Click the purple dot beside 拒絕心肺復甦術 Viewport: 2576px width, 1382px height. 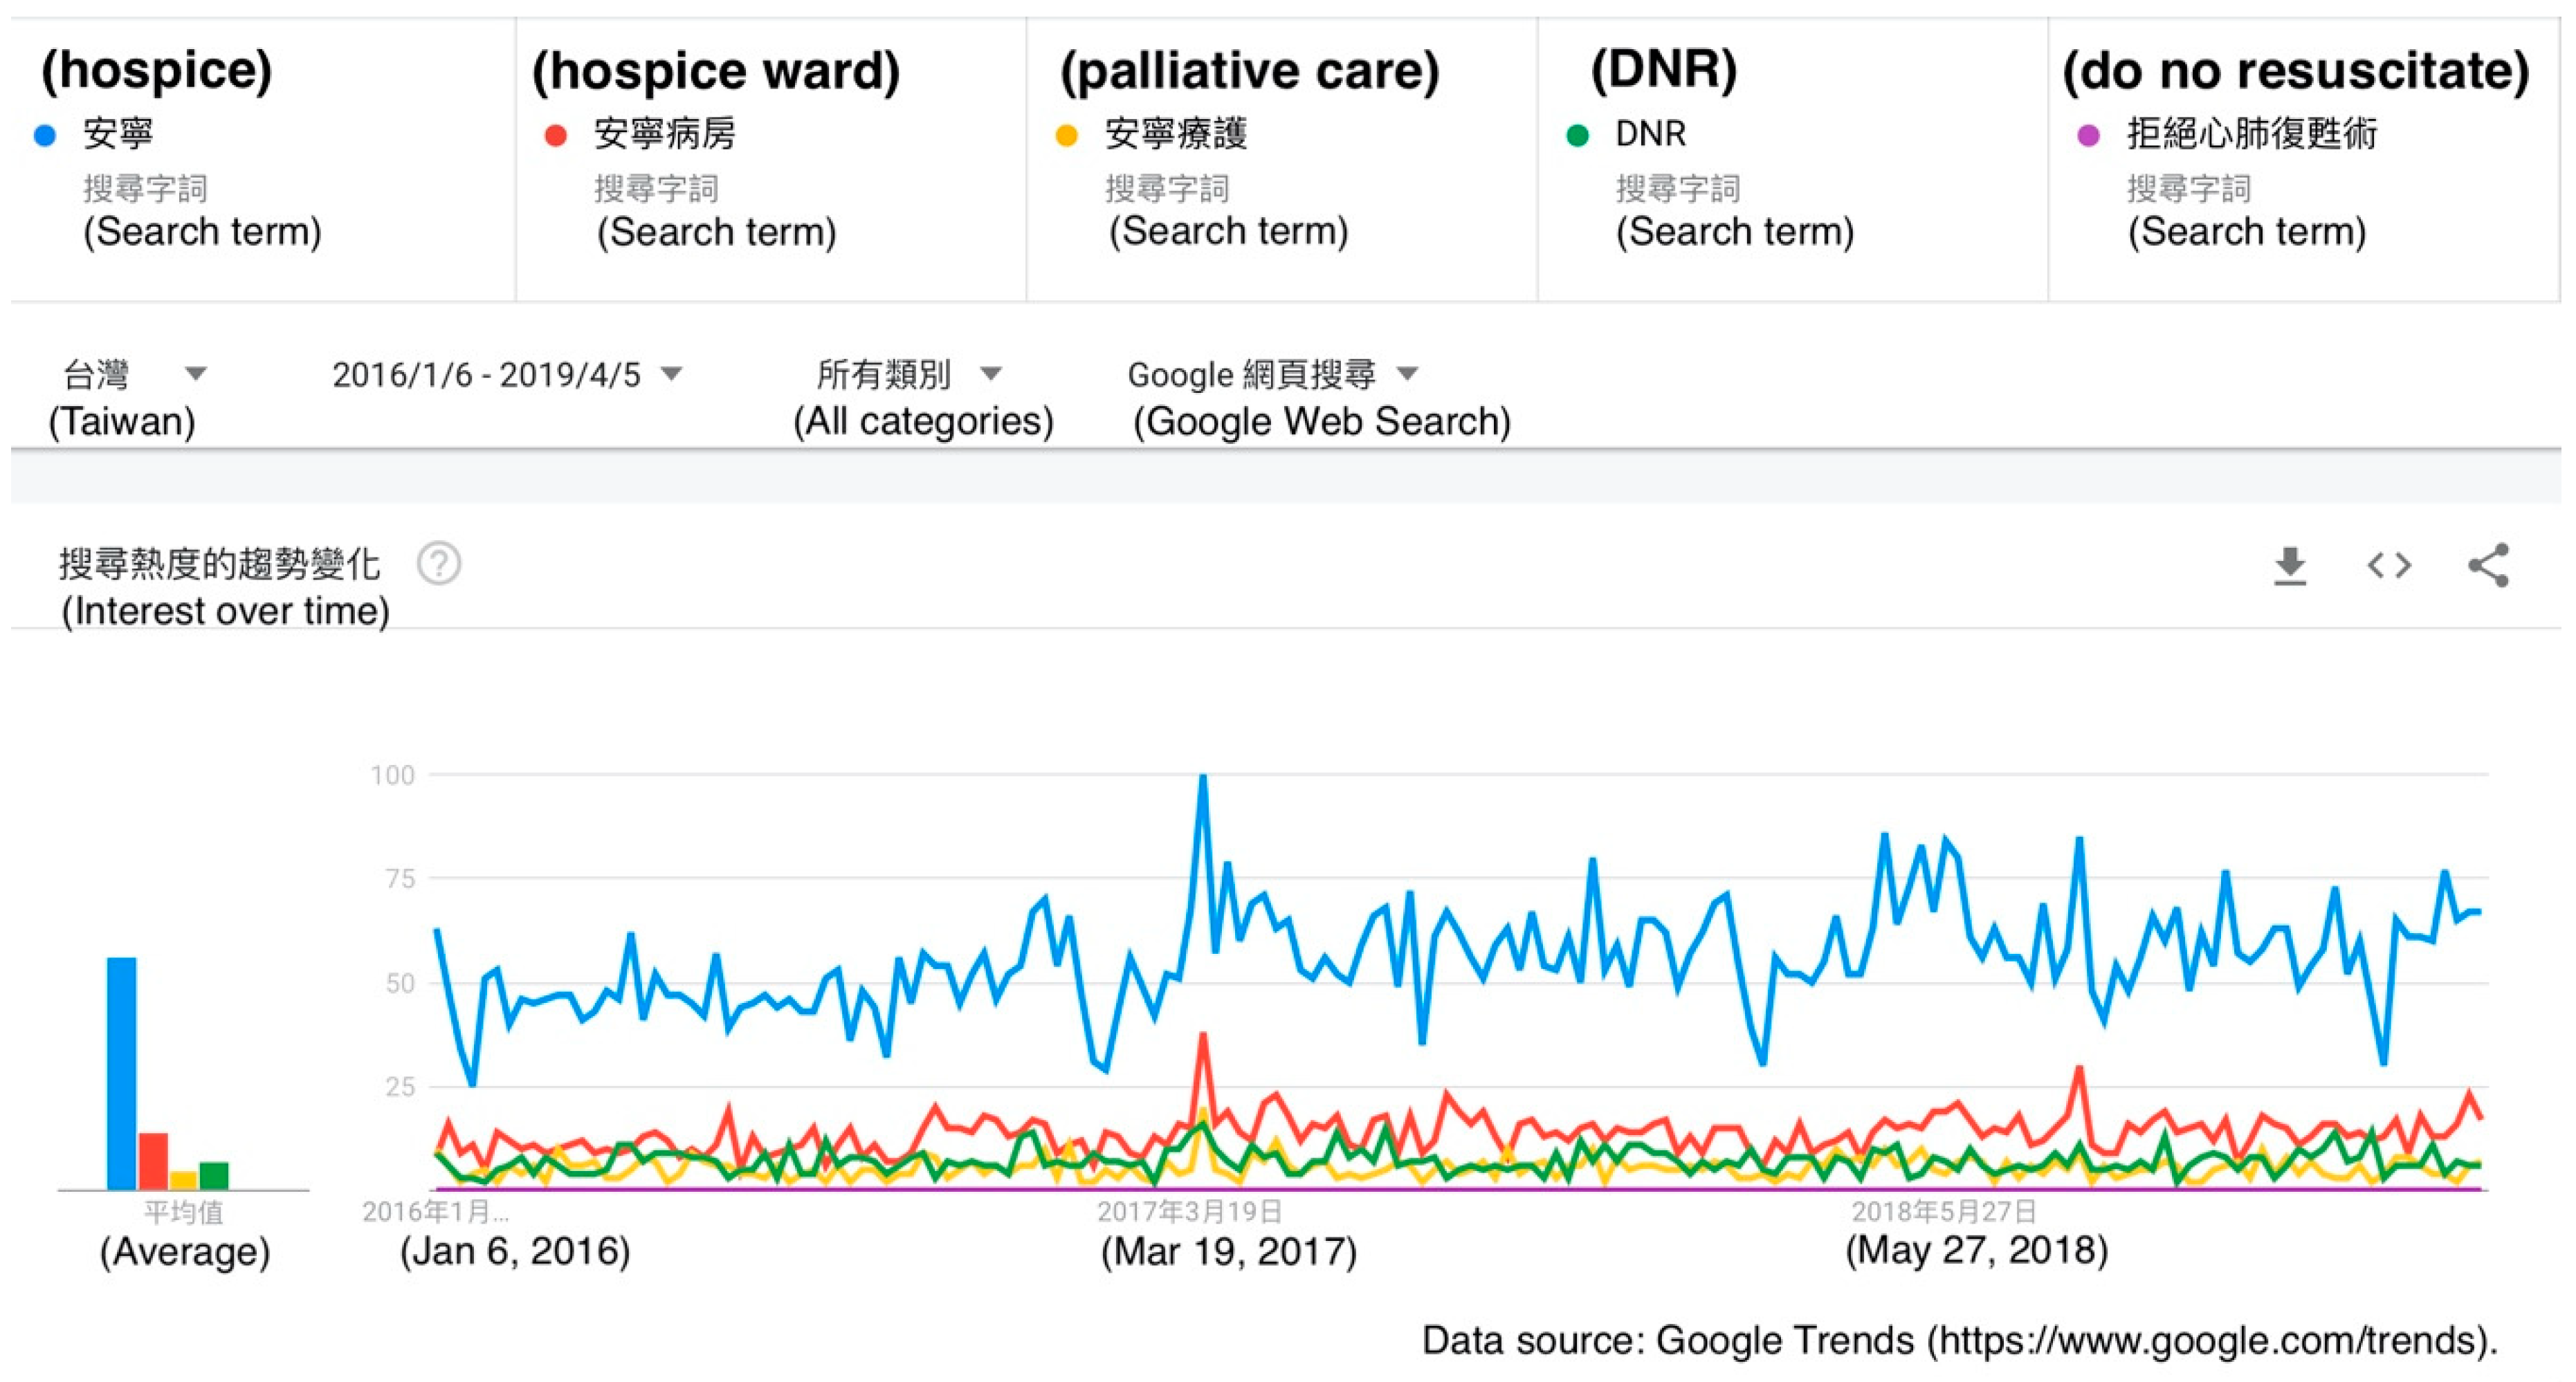coord(2088,136)
